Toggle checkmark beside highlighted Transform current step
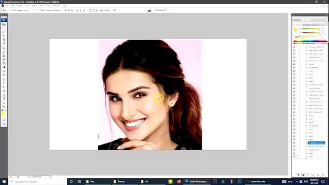Screen dimensions: 329x185 click(294, 143)
